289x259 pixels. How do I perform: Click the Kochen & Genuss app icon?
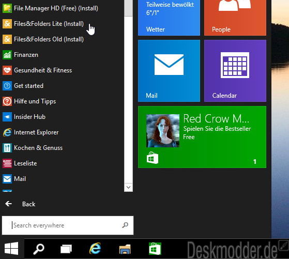(x=7, y=148)
